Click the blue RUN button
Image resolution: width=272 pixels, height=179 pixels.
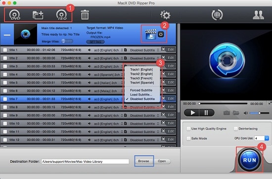(x=249, y=160)
